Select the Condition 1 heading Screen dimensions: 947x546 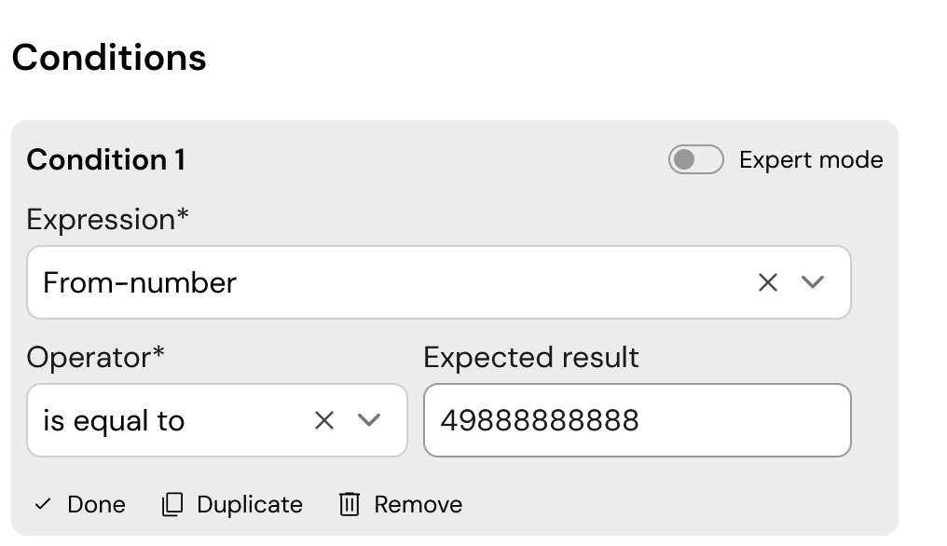[x=105, y=160]
